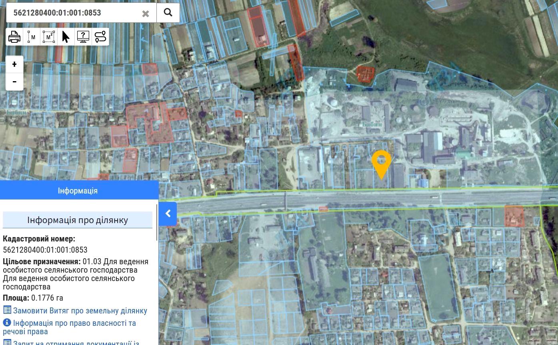
Task: Click the info panel vertical scrollbar
Action: coord(157,222)
